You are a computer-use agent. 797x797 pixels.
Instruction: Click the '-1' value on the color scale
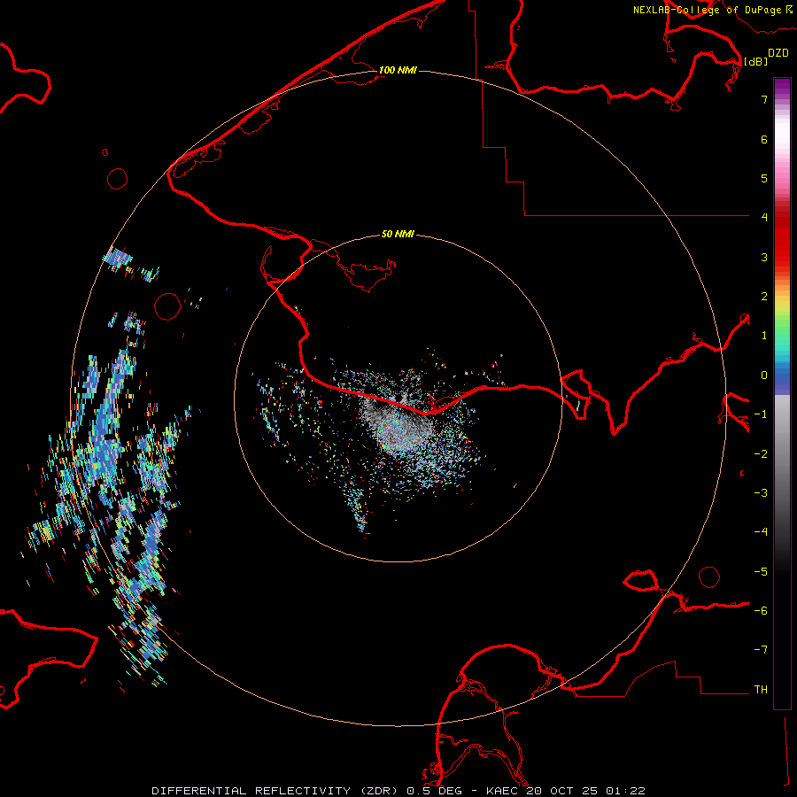[761, 414]
